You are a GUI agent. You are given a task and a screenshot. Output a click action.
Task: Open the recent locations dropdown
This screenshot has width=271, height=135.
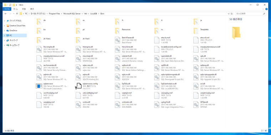pos(14,13)
